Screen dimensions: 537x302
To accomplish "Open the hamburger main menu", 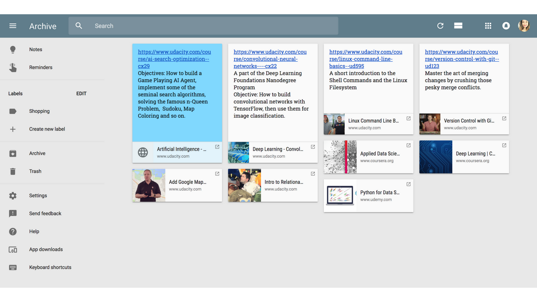I will tap(13, 26).
